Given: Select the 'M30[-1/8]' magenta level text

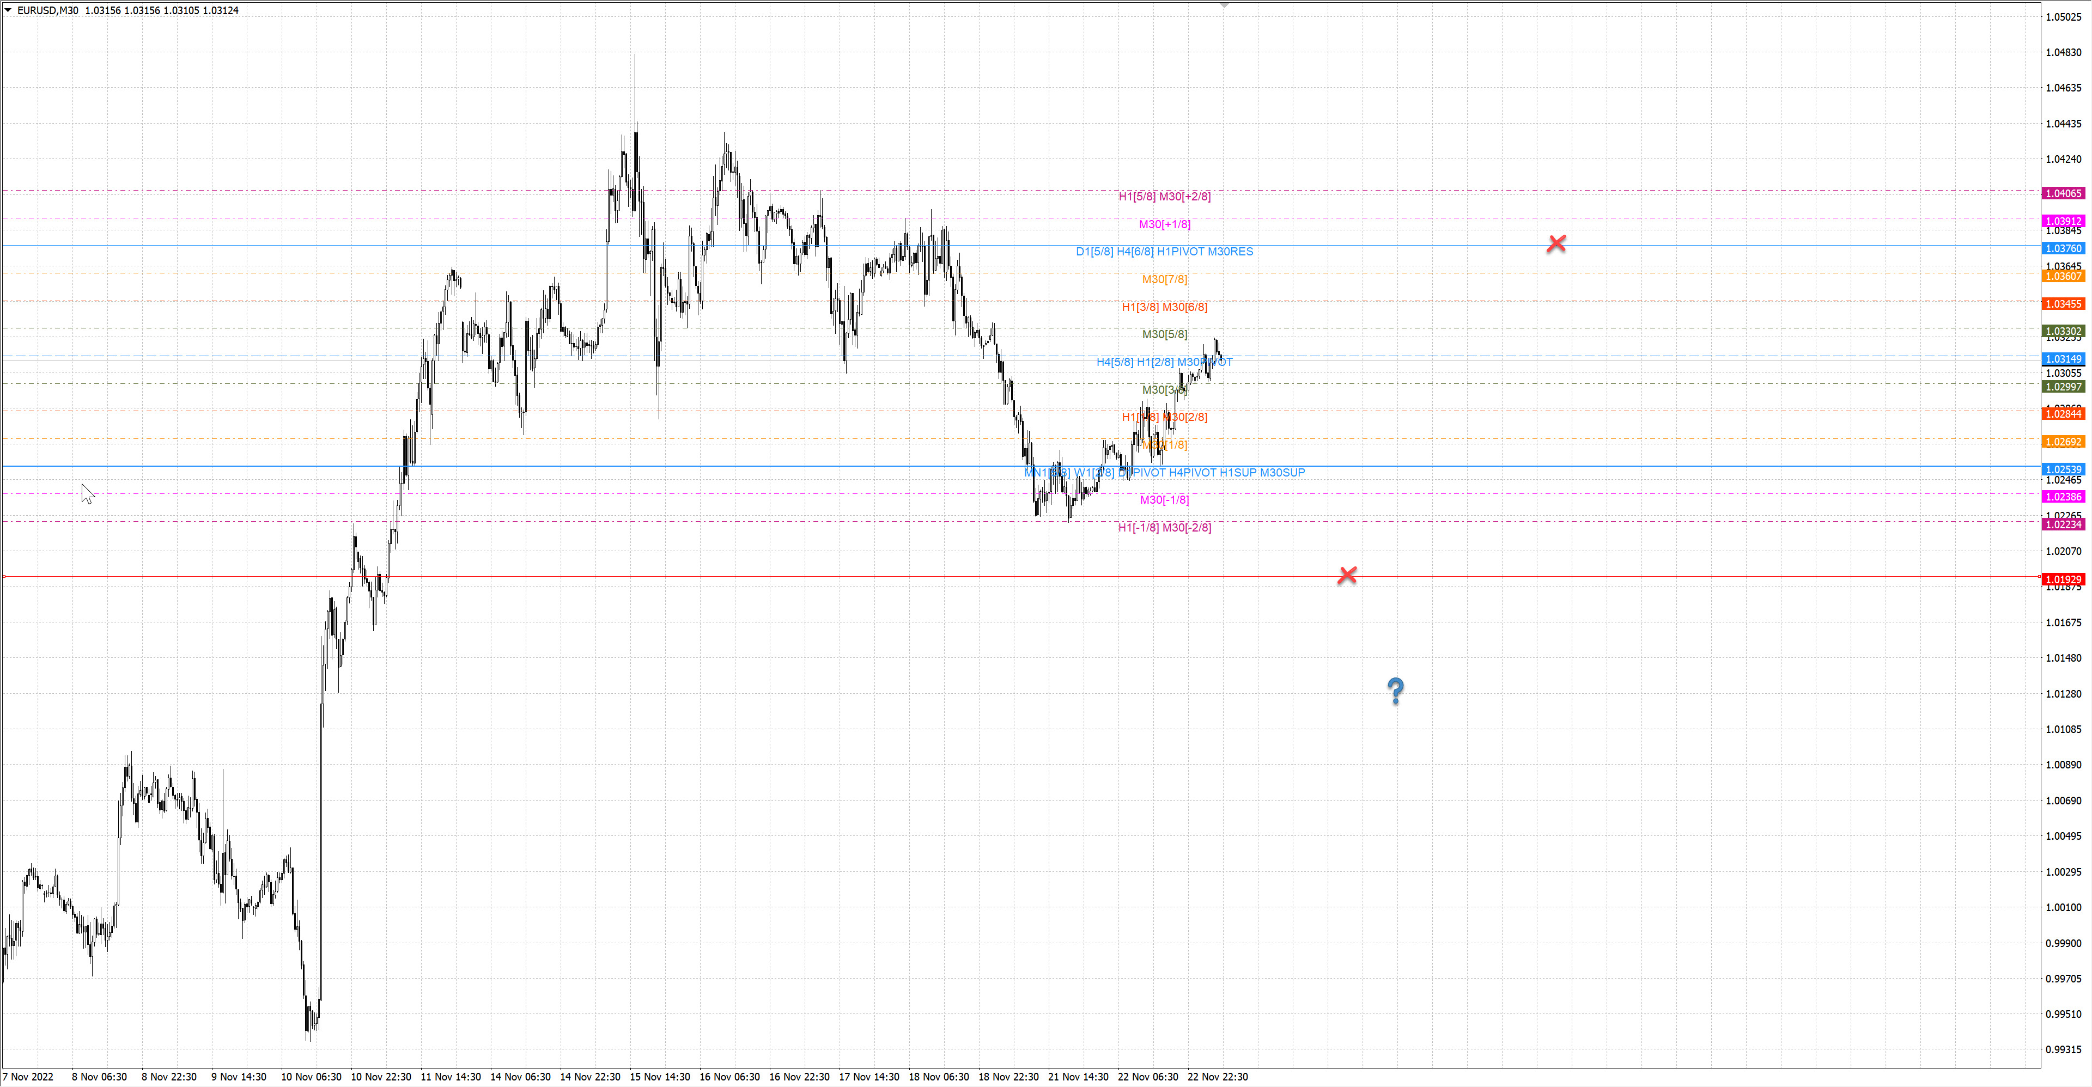Looking at the screenshot, I should click(x=1164, y=500).
